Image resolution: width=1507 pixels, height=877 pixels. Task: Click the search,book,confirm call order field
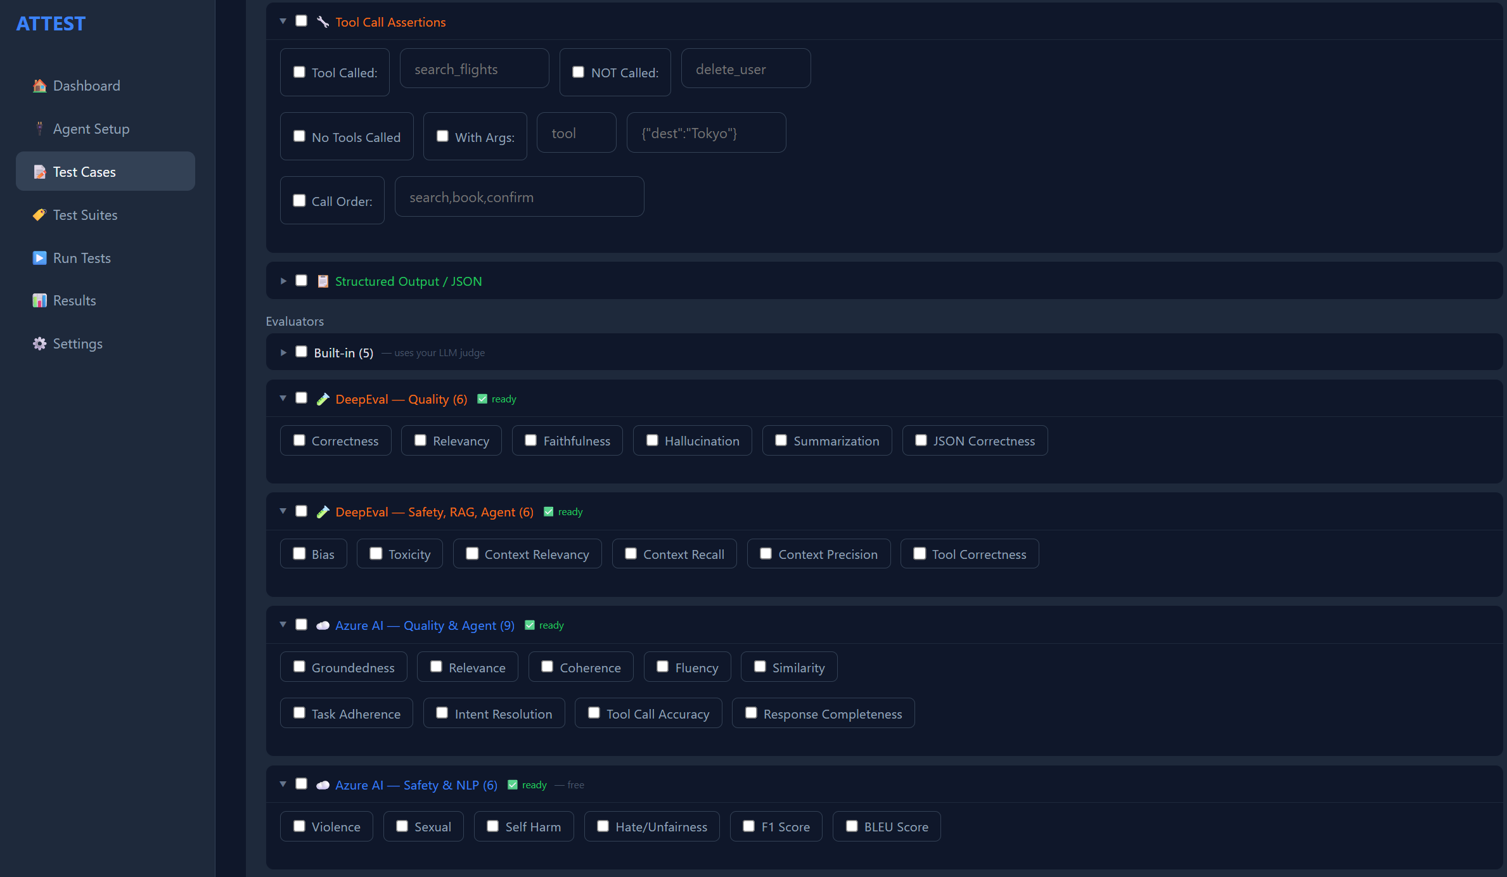(519, 196)
